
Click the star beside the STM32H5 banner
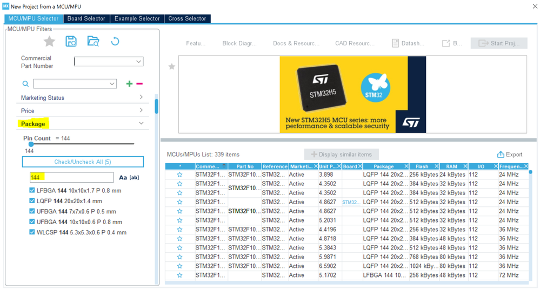(171, 67)
